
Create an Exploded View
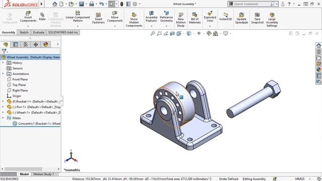click(x=210, y=17)
